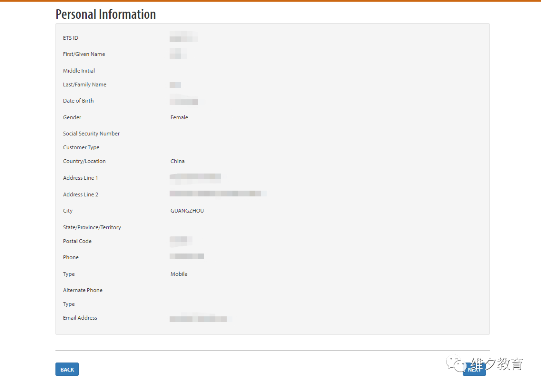Click the Alternate Phone label
Viewport: 541px width, 388px height.
click(83, 290)
